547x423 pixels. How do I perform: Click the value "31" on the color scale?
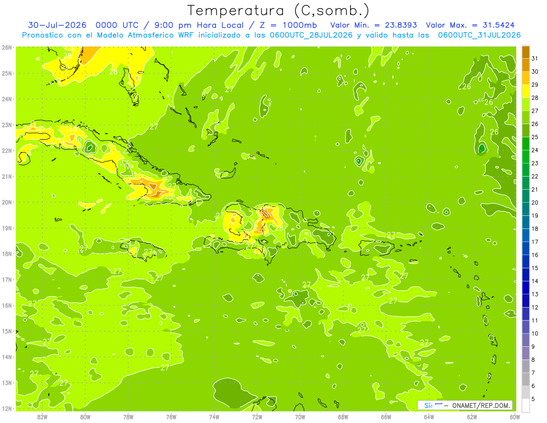535,58
